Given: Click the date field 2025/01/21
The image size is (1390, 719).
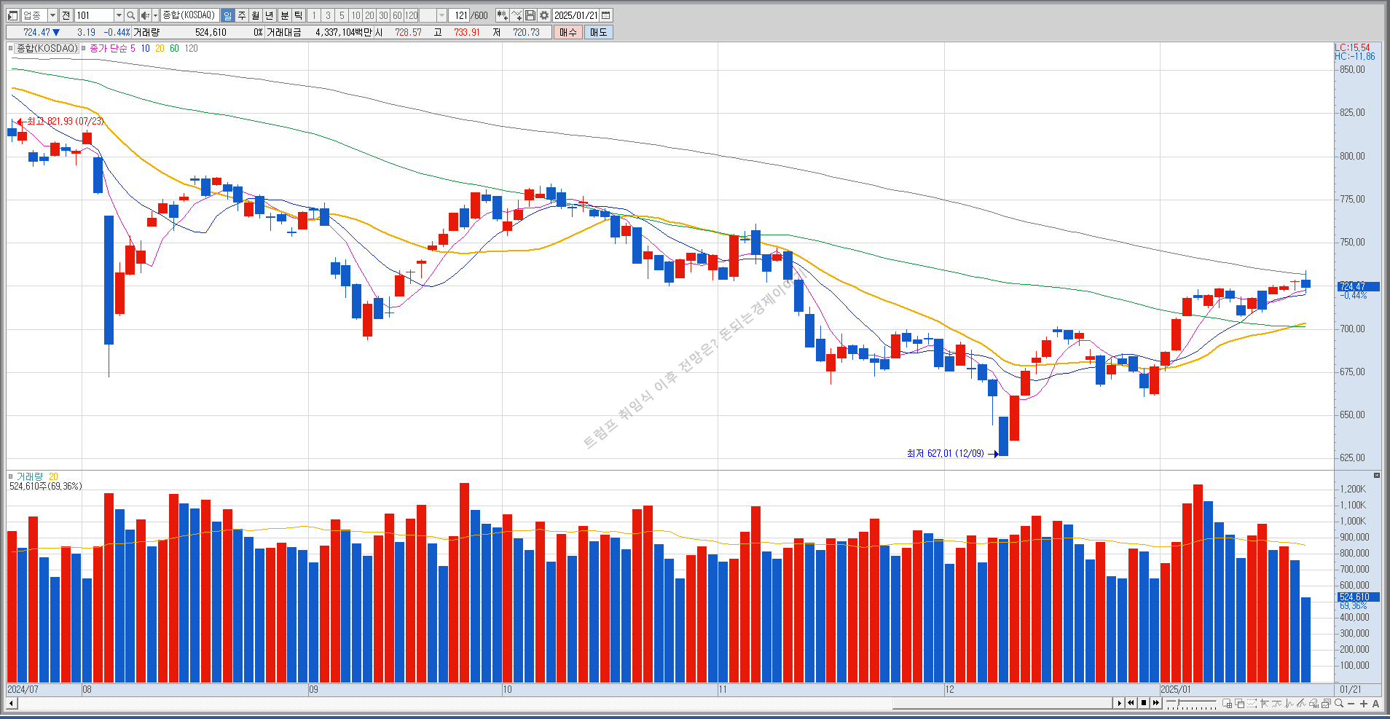Looking at the screenshot, I should (x=576, y=15).
